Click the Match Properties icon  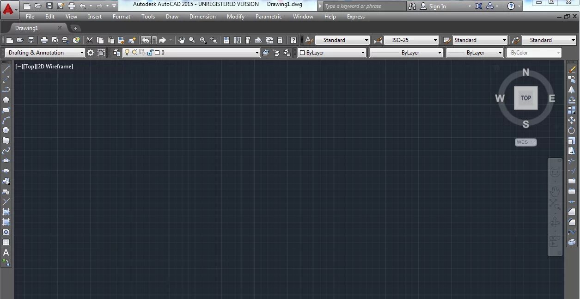(132, 40)
